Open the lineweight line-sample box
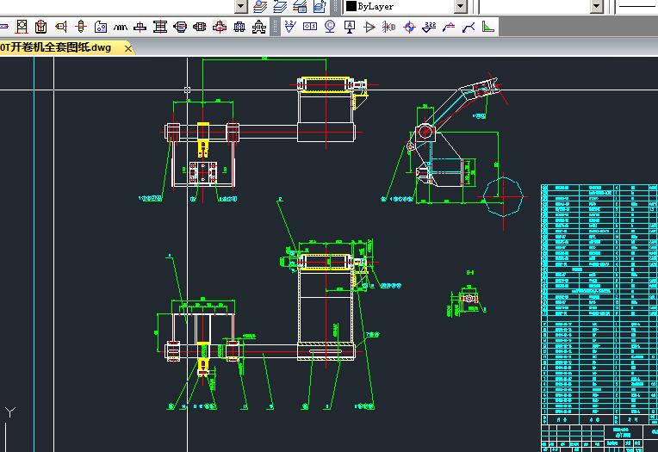 coord(637,6)
